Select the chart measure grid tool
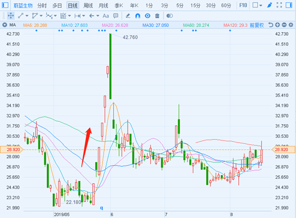The height and width of the screenshot is (218, 296). [x=63, y=16]
